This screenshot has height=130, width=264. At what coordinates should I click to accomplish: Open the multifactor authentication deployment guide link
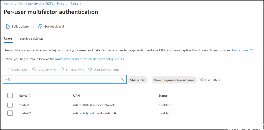pos(87,59)
